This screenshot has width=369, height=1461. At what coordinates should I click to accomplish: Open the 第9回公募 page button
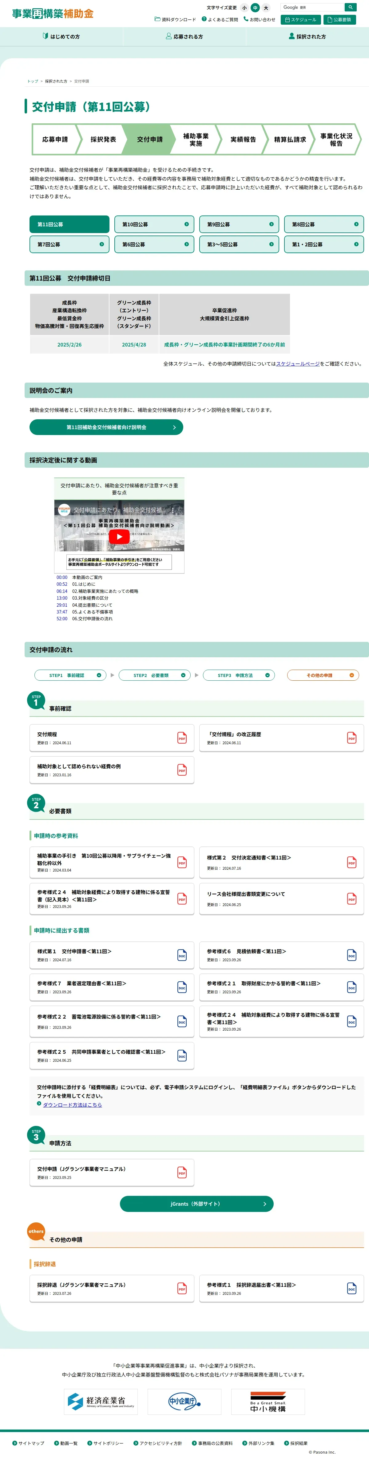pos(239,224)
